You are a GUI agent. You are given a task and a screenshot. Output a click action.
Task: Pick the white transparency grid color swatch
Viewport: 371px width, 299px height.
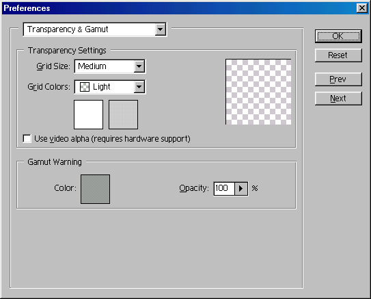tap(89, 115)
